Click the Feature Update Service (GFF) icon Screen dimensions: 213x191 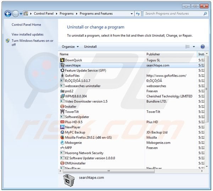click(62, 70)
